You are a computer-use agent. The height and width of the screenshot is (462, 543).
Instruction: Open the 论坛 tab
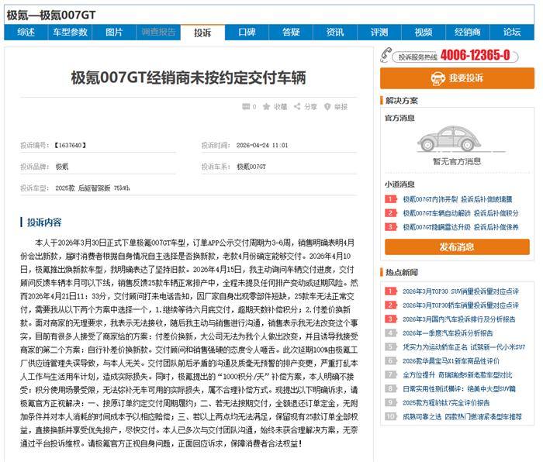(512, 33)
